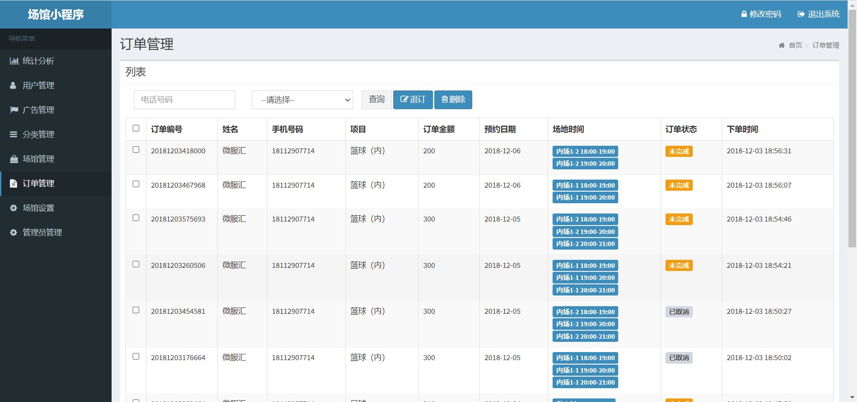Click the scrollbar down arrow
This screenshot has height=402, width=857.
click(x=852, y=397)
